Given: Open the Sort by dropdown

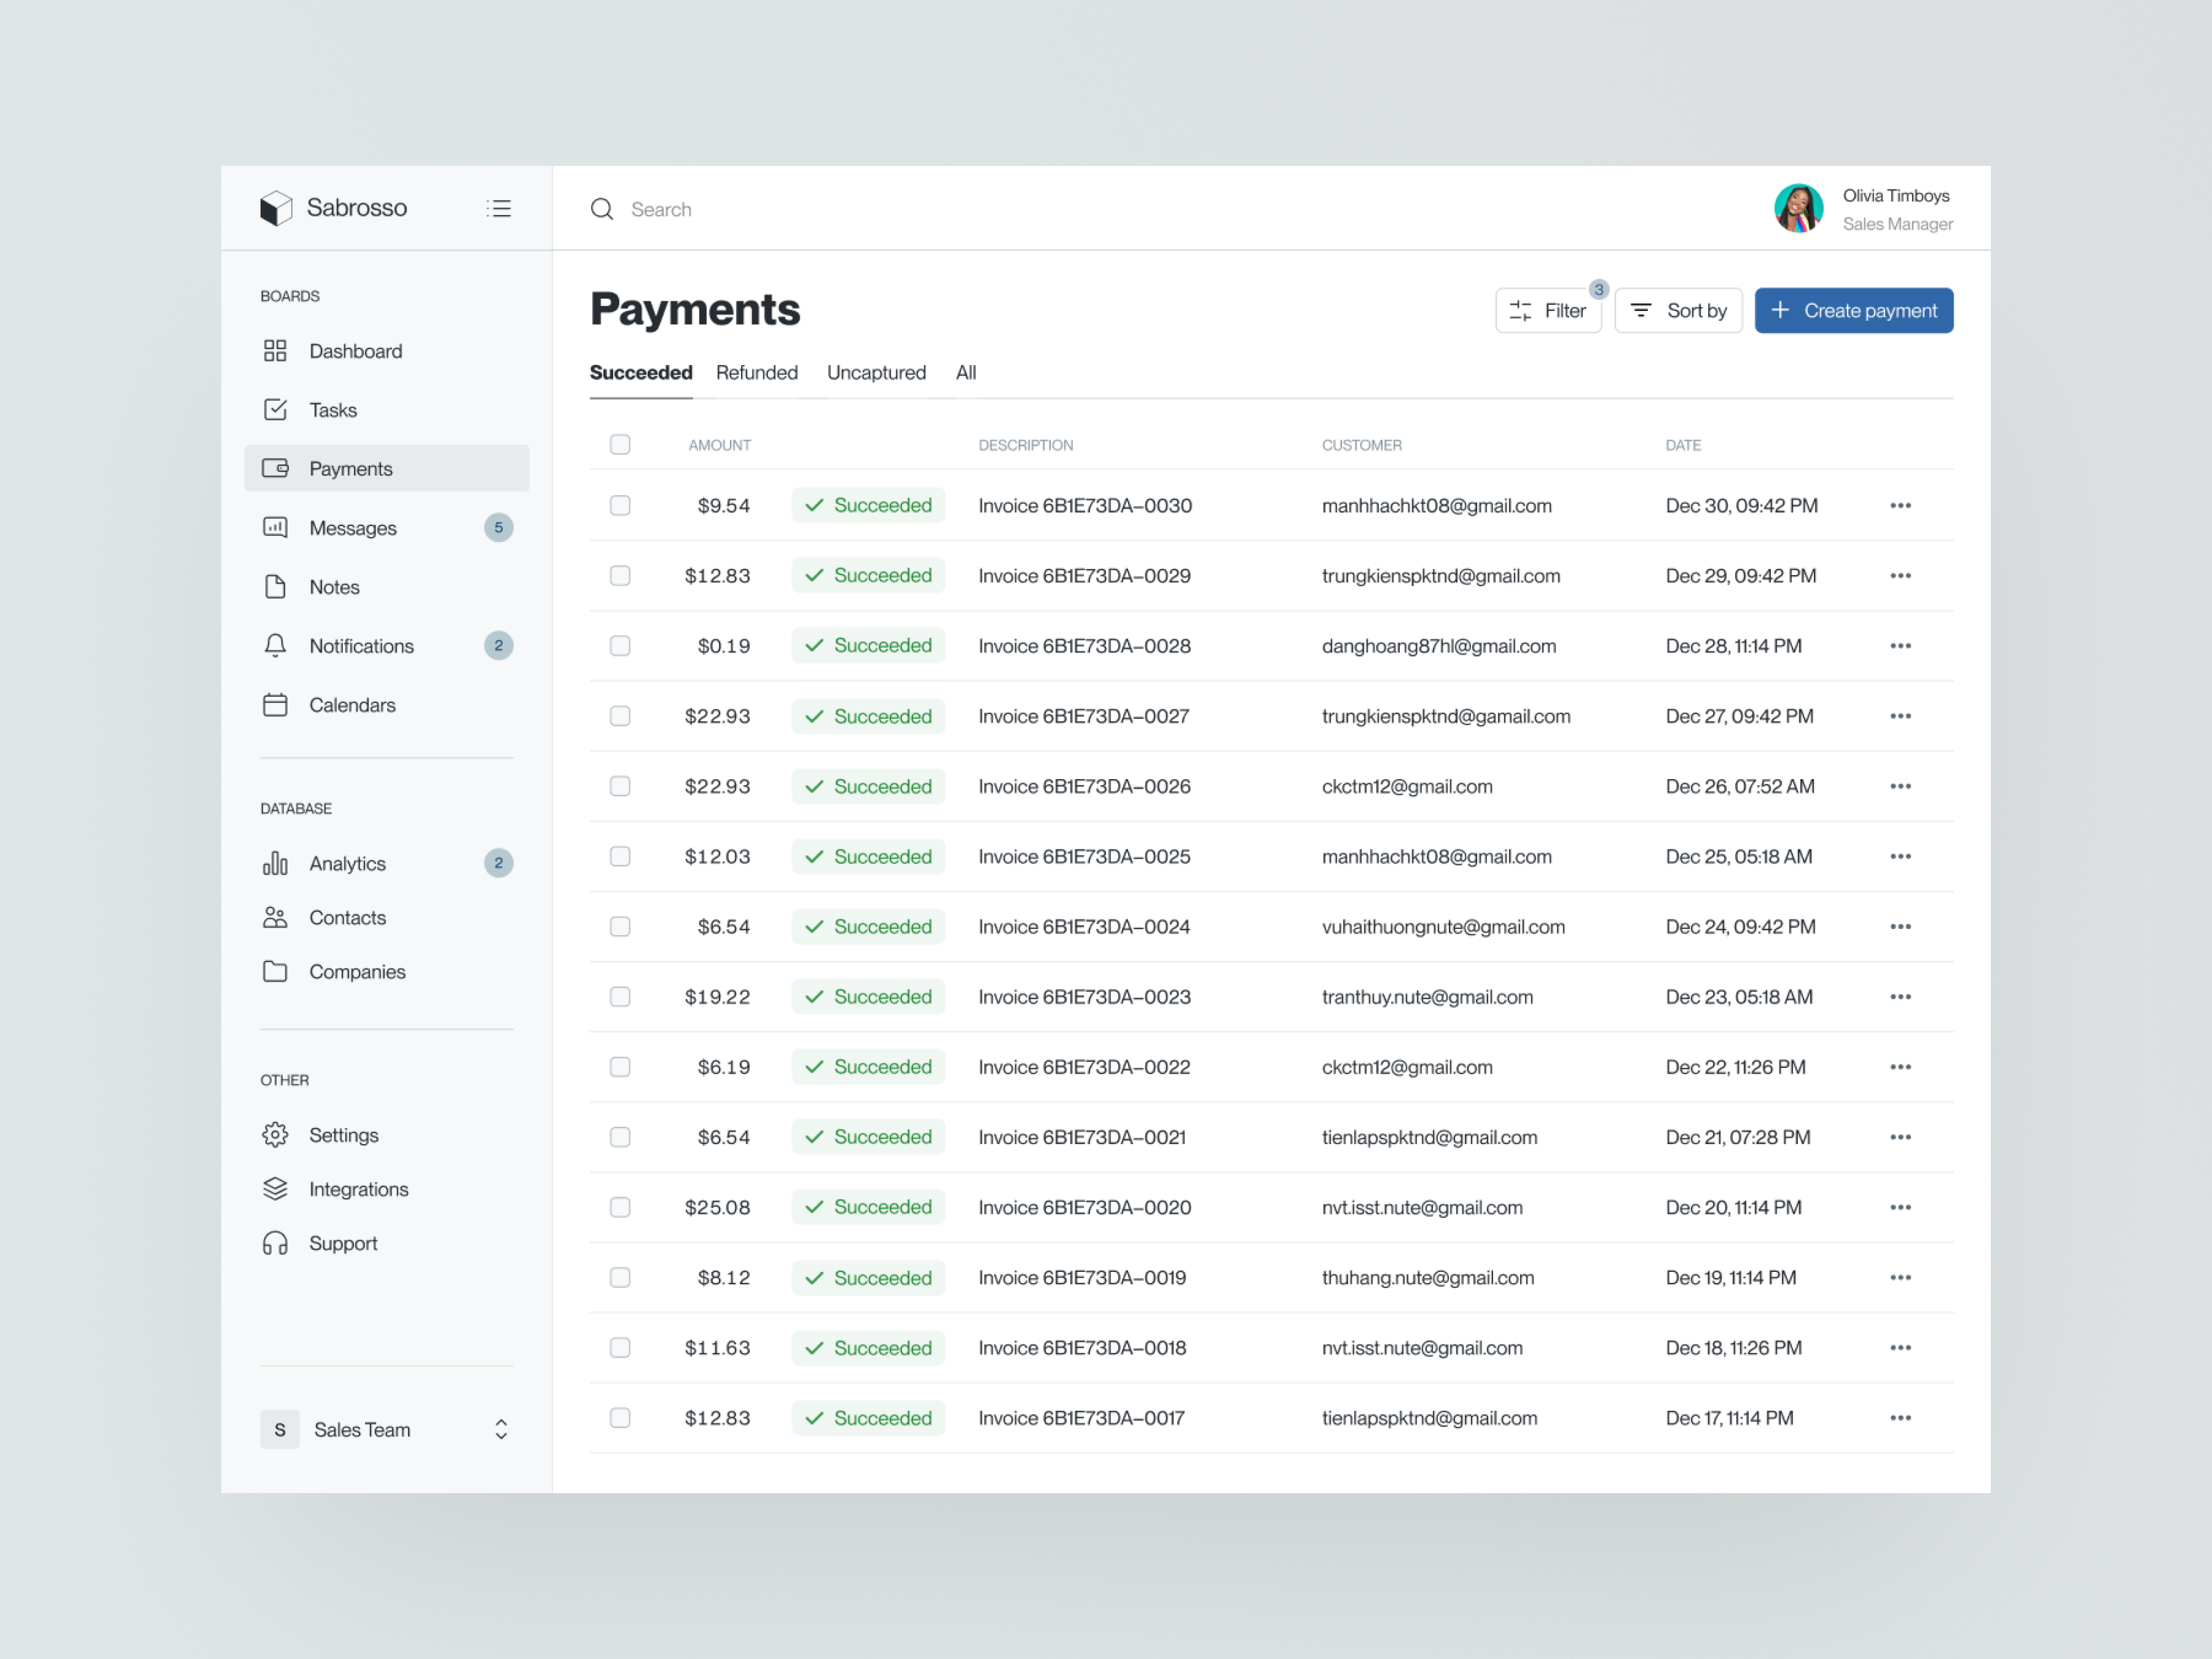Looking at the screenshot, I should click(1678, 310).
